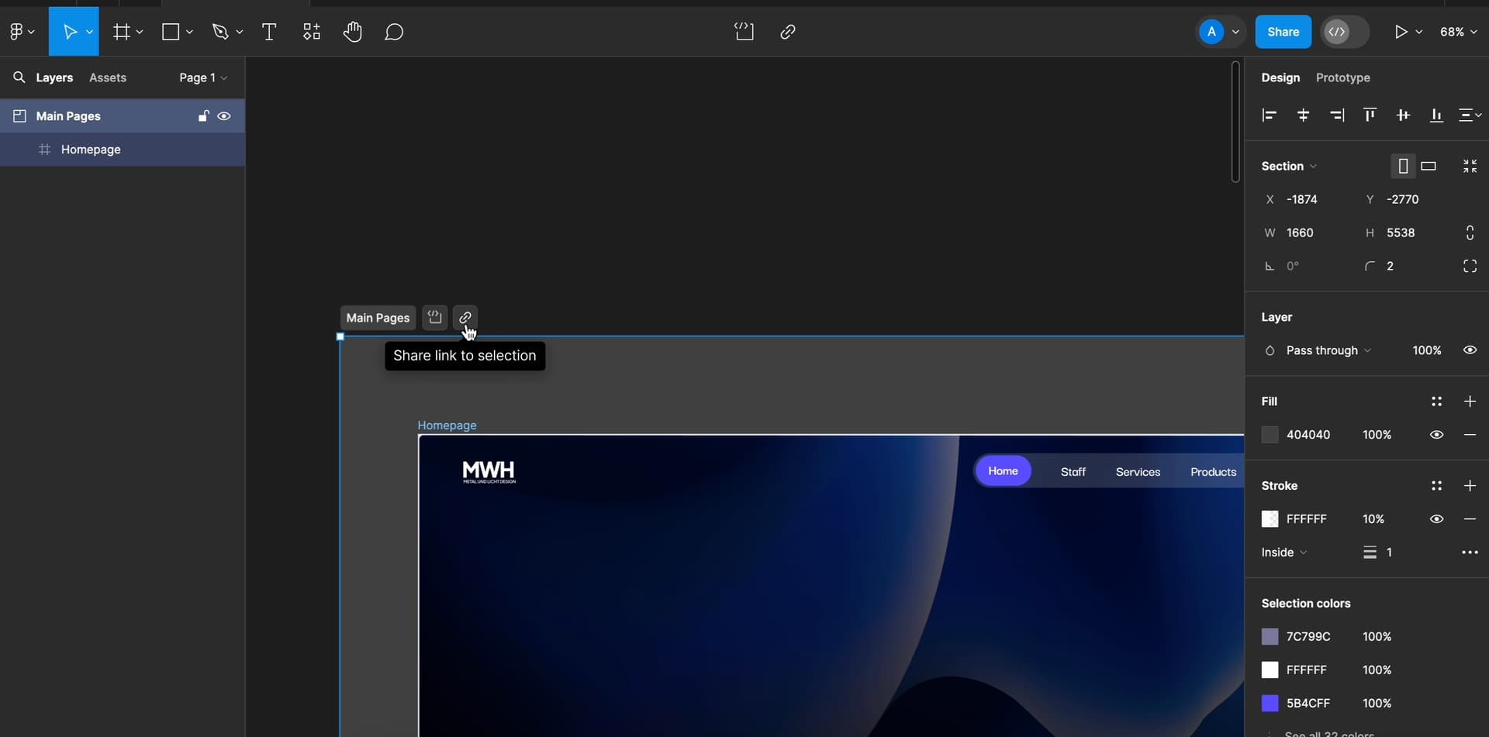This screenshot has height=737, width=1489.
Task: Select the Rectangle shape tool
Action: click(171, 32)
